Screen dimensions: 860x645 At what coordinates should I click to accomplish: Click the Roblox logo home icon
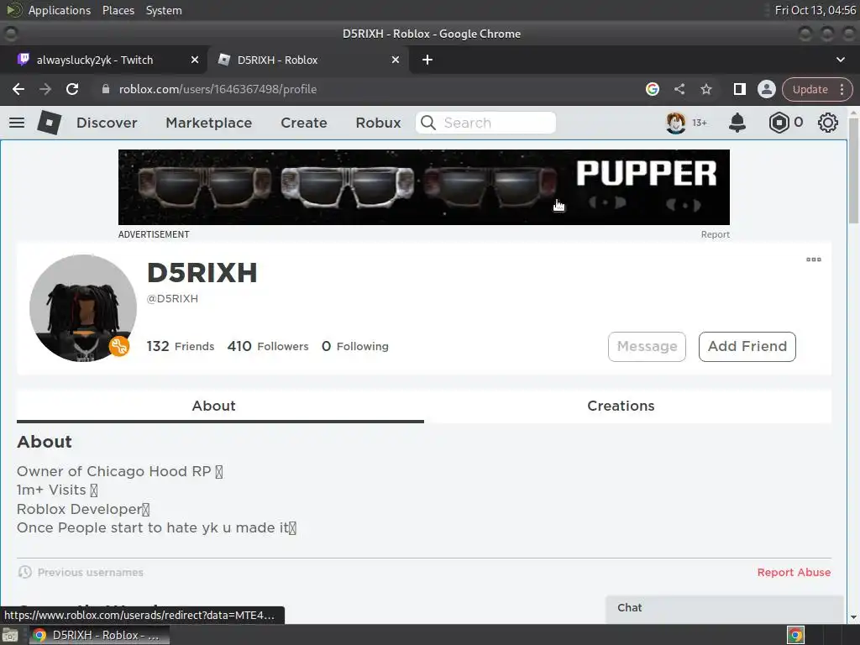pyautogui.click(x=50, y=123)
